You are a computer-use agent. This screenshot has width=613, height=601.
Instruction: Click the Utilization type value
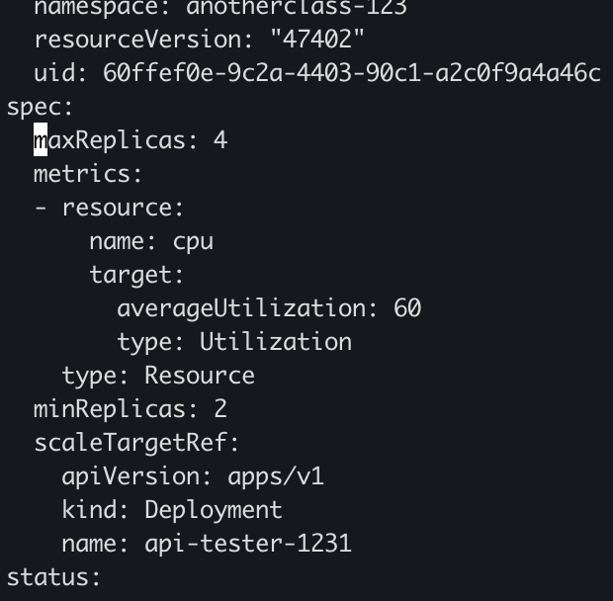coord(276,342)
